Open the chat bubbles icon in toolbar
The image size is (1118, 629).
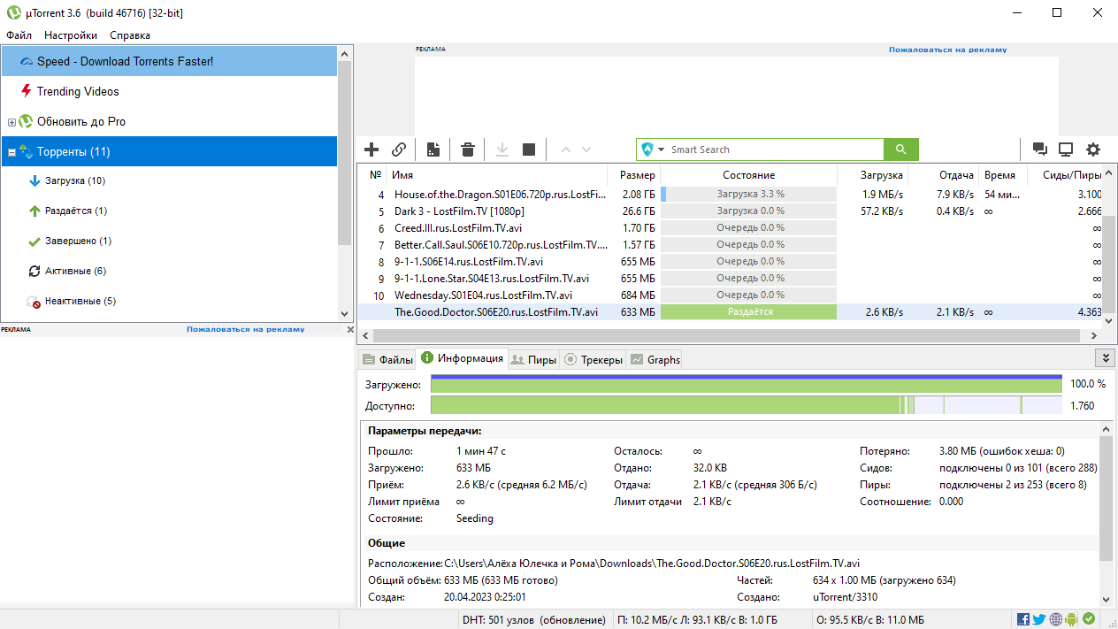coord(1040,150)
